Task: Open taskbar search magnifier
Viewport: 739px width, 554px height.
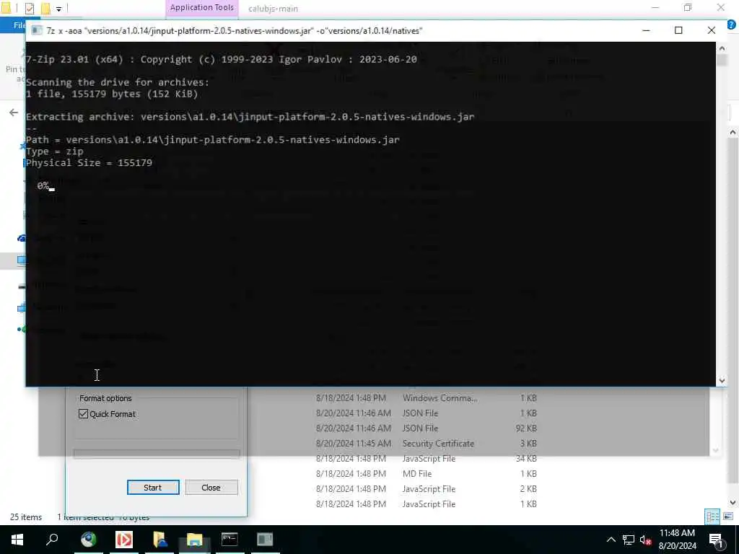Action: pos(52,540)
